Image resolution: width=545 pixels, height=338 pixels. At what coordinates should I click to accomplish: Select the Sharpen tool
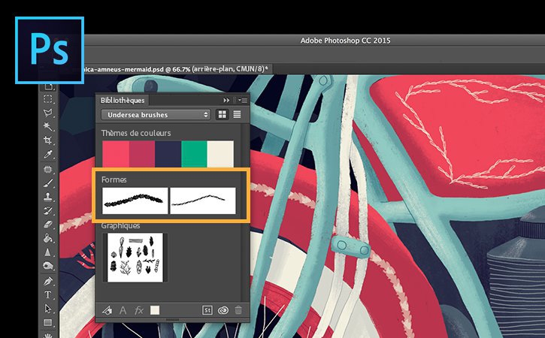pyautogui.click(x=48, y=252)
